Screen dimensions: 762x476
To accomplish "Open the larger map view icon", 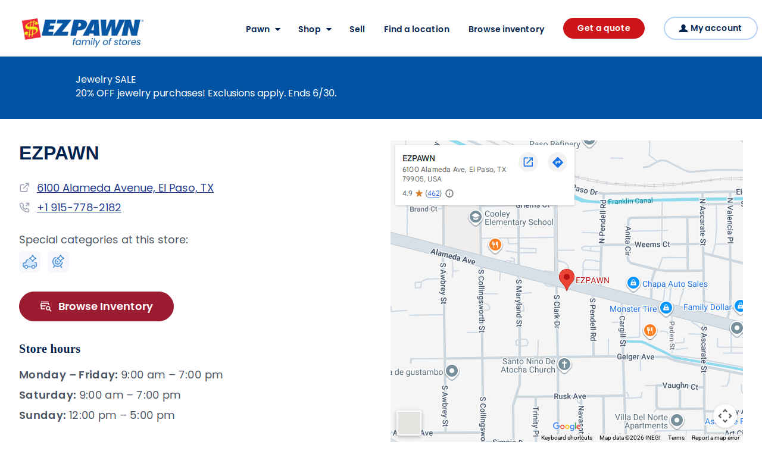I will point(528,162).
